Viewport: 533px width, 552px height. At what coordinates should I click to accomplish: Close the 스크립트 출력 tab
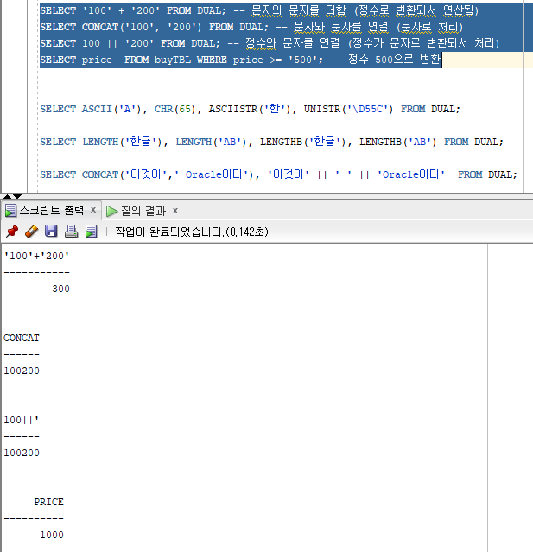point(93,210)
